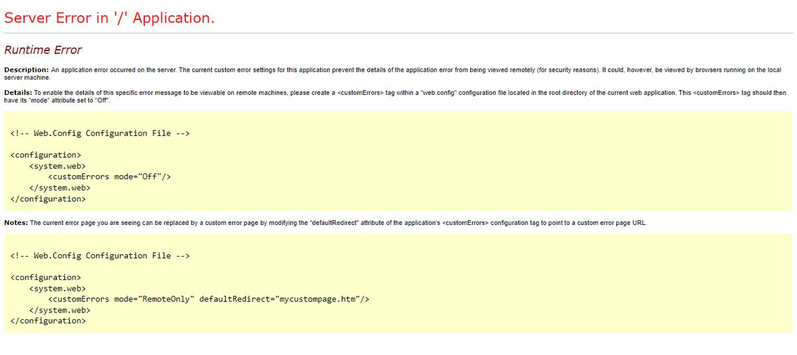Click the first Web.Config Configuration File comment

pyautogui.click(x=101, y=133)
